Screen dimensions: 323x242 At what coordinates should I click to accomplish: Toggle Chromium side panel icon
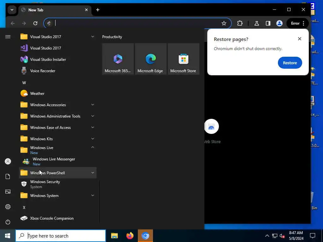pyautogui.click(x=268, y=23)
